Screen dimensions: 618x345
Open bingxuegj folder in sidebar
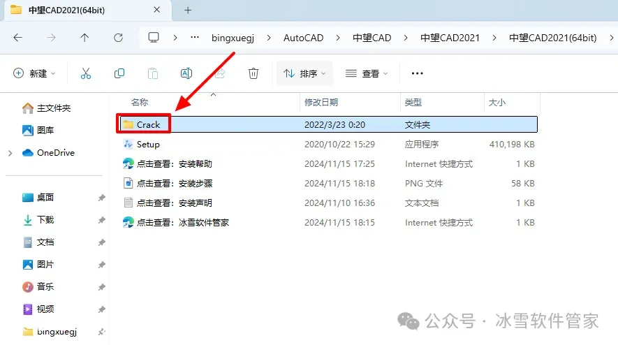click(x=50, y=332)
